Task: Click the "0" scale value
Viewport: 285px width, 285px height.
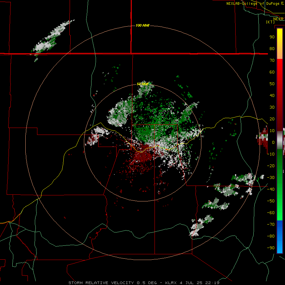Action: click(273, 142)
